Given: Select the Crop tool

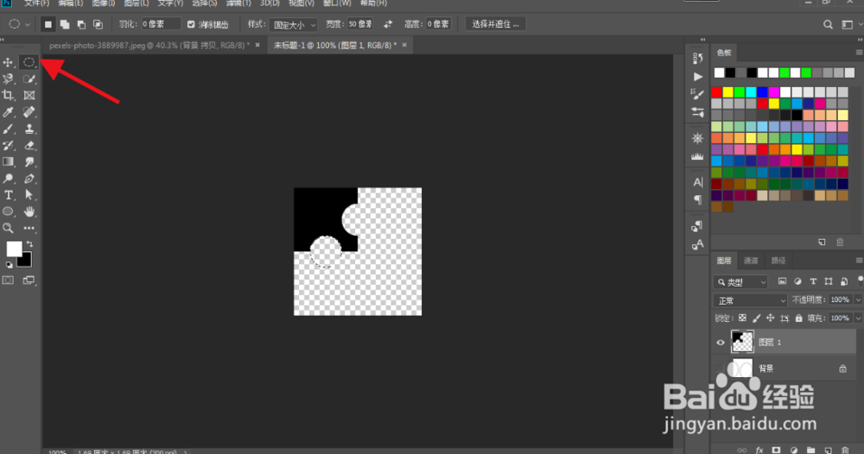Looking at the screenshot, I should point(9,95).
